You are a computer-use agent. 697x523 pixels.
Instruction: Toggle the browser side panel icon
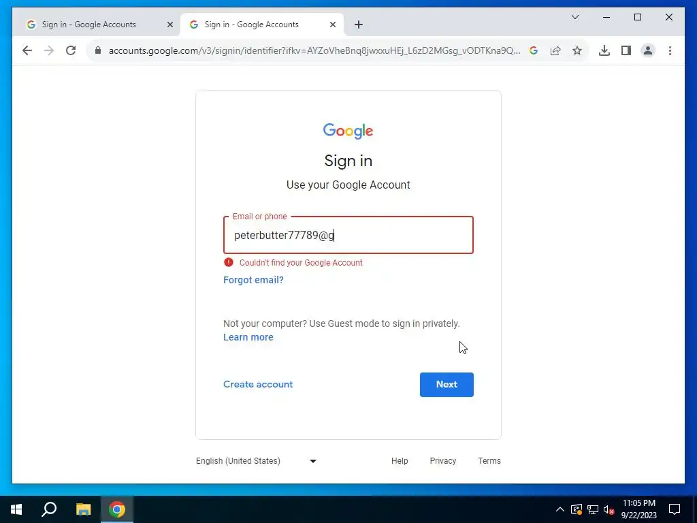[x=626, y=50]
